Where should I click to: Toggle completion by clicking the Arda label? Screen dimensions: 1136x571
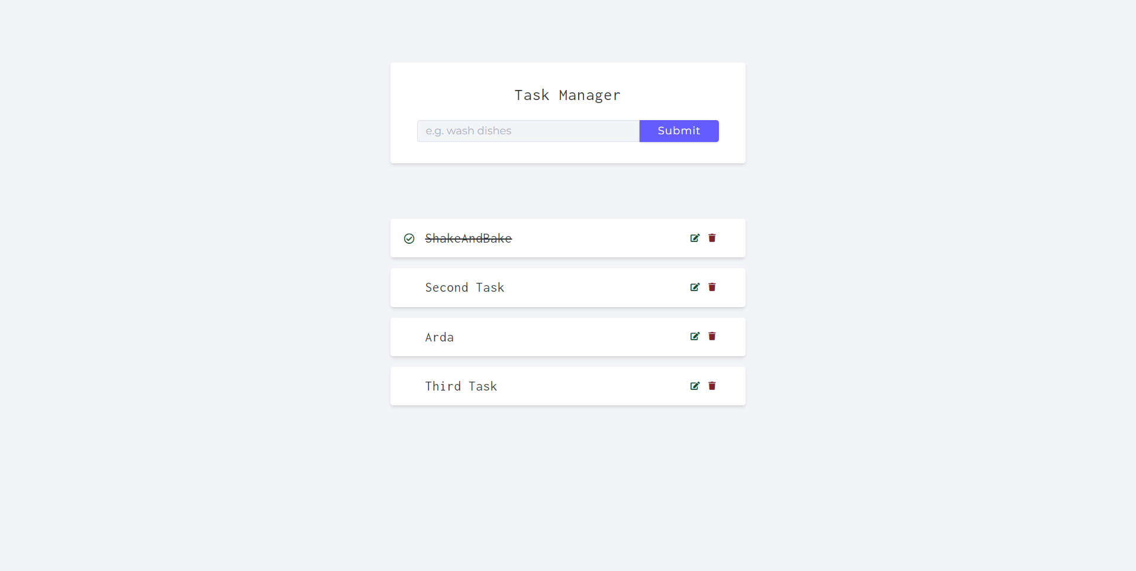point(439,337)
